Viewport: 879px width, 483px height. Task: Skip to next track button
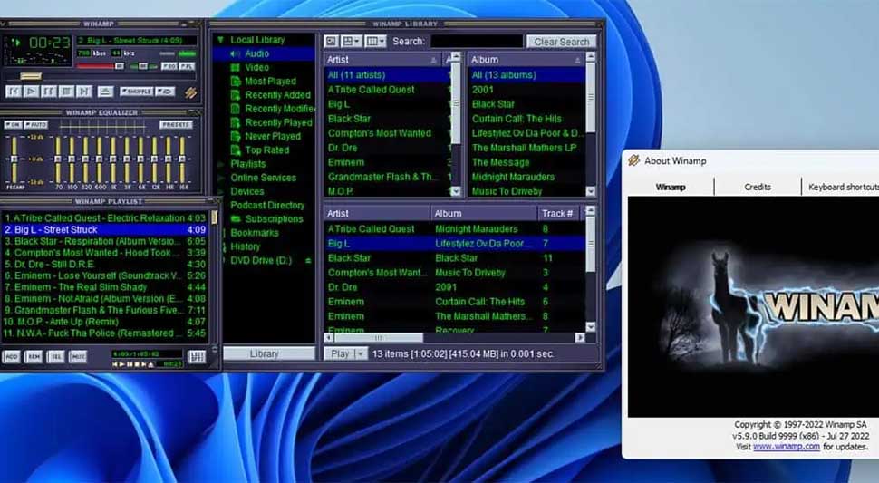coord(83,92)
